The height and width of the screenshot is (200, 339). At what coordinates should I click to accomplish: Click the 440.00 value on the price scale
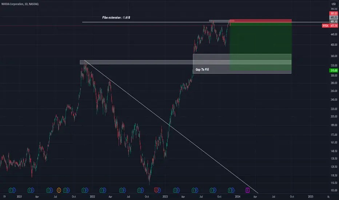tap(334, 35)
